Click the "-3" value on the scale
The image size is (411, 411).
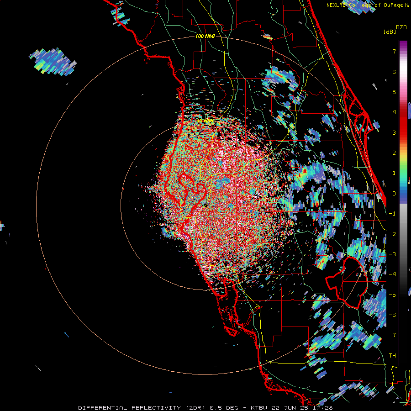coord(392,254)
